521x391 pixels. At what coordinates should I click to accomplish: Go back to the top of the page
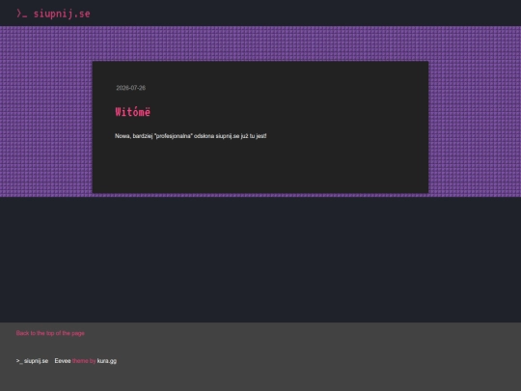[50, 333]
